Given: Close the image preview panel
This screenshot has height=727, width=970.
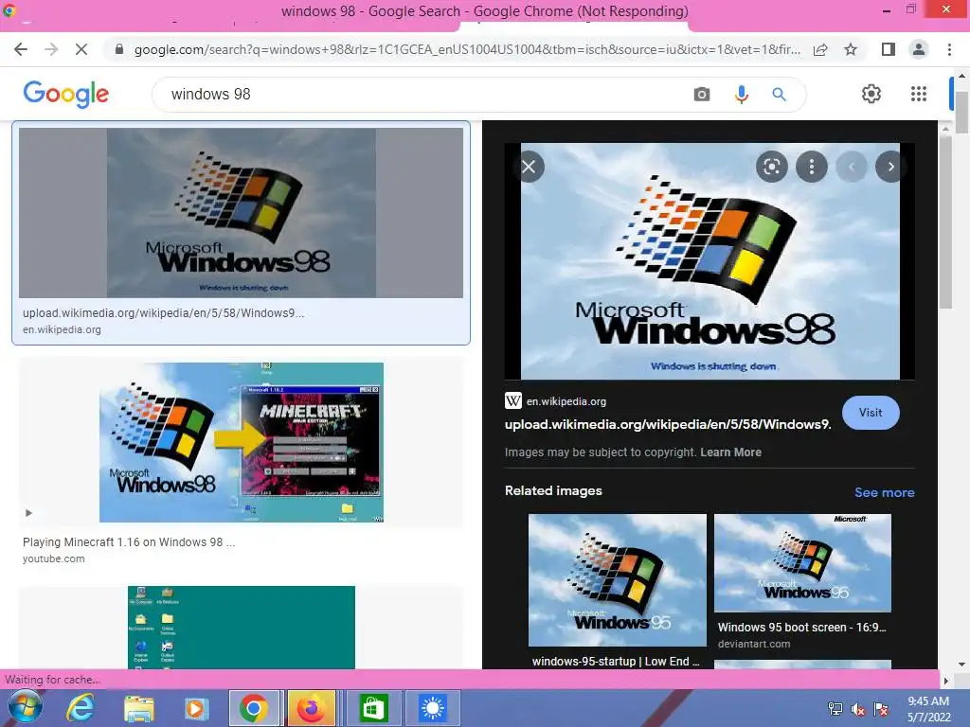Looking at the screenshot, I should pos(529,167).
